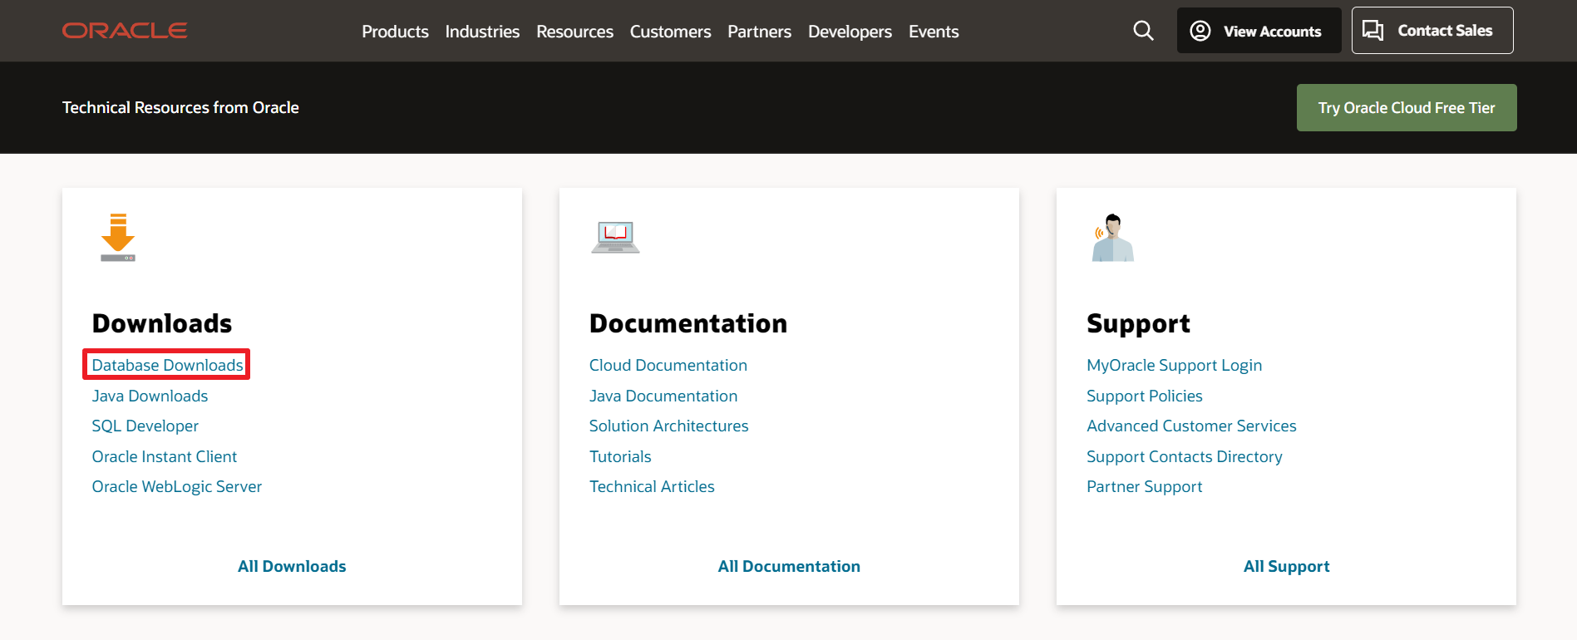Open Oracle WebLogic Server link
Image resolution: width=1577 pixels, height=640 pixels.
pos(176,486)
